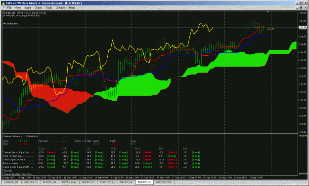Minimize the inner chart window
The image size is (309, 186).
298,8
